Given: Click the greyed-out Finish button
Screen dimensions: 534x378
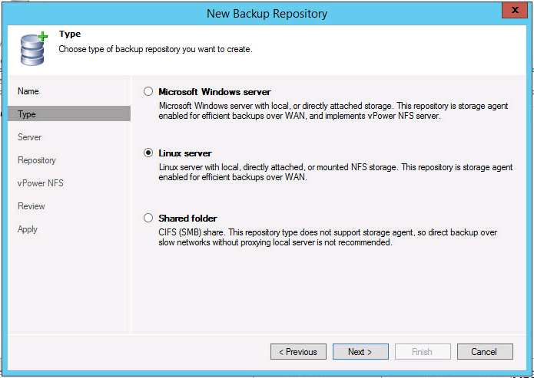Looking at the screenshot, I should click(422, 352).
